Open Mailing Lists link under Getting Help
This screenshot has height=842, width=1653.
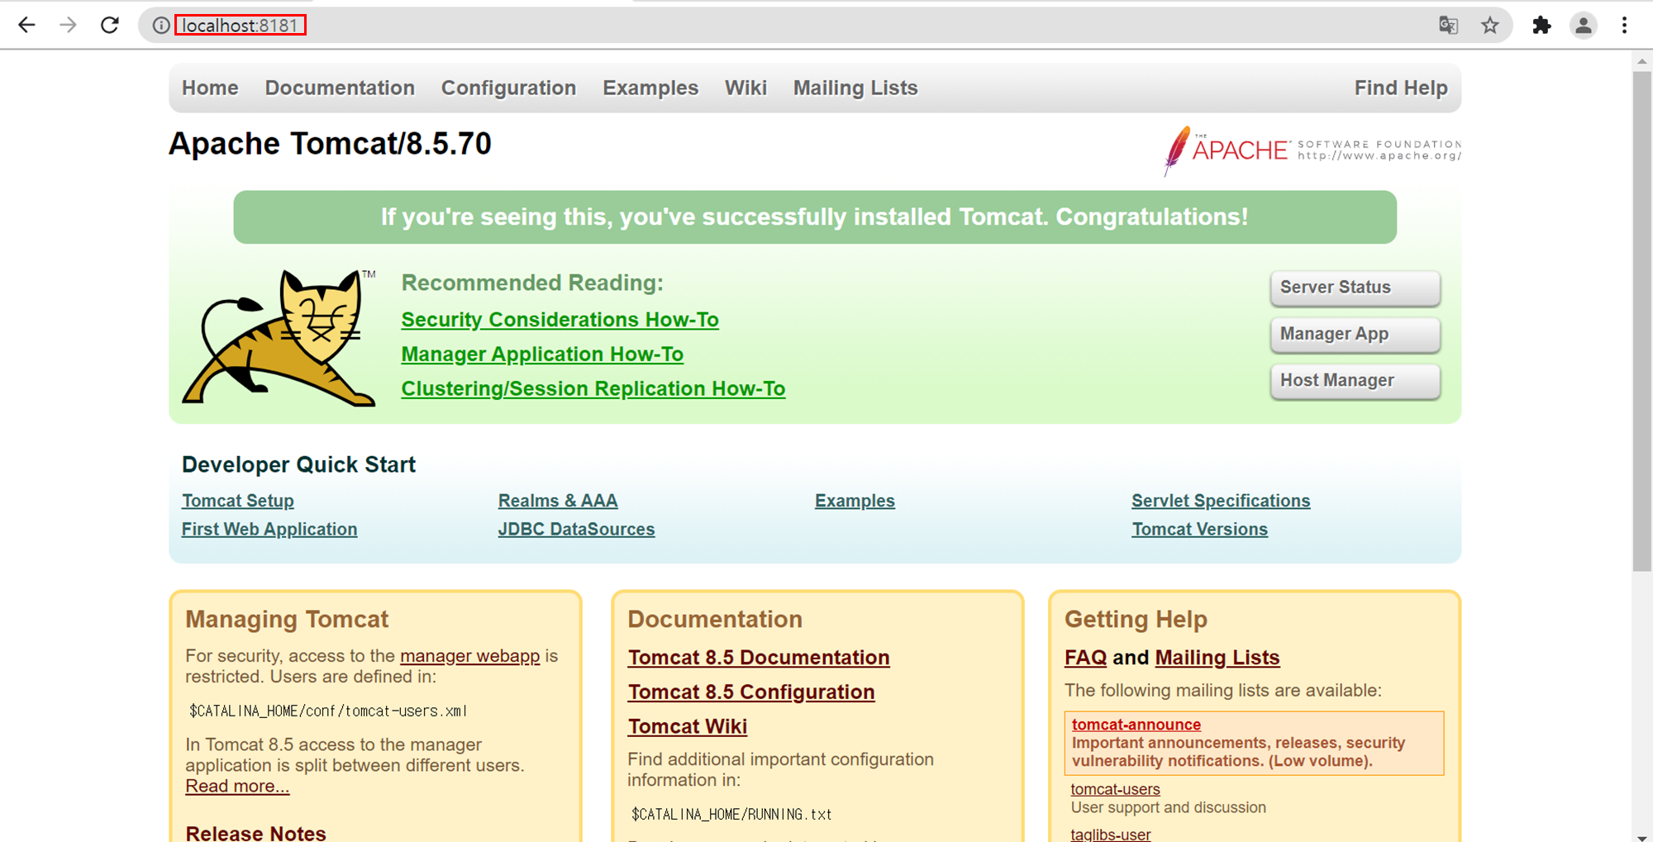[1217, 658]
